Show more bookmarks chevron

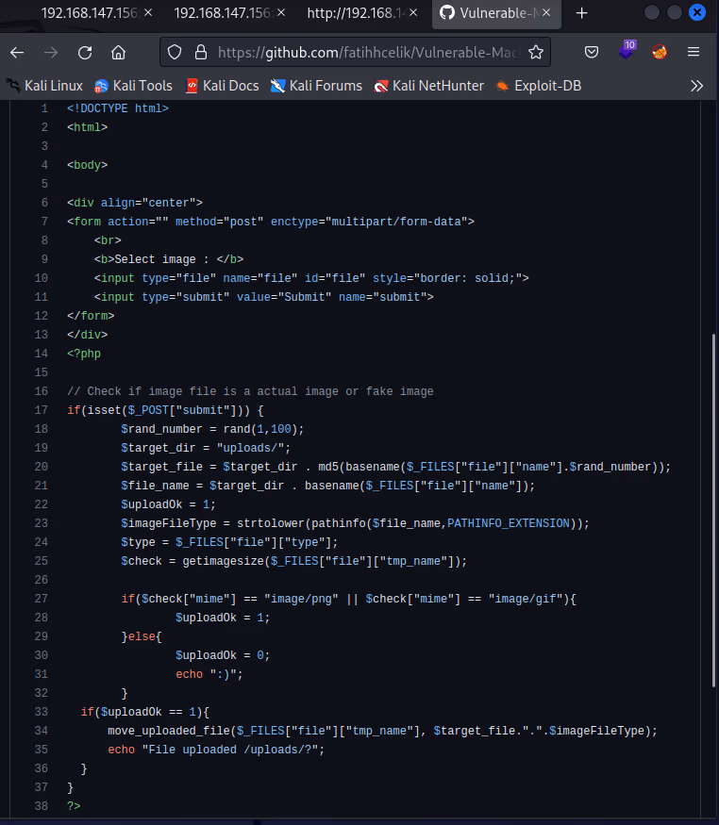coord(697,86)
